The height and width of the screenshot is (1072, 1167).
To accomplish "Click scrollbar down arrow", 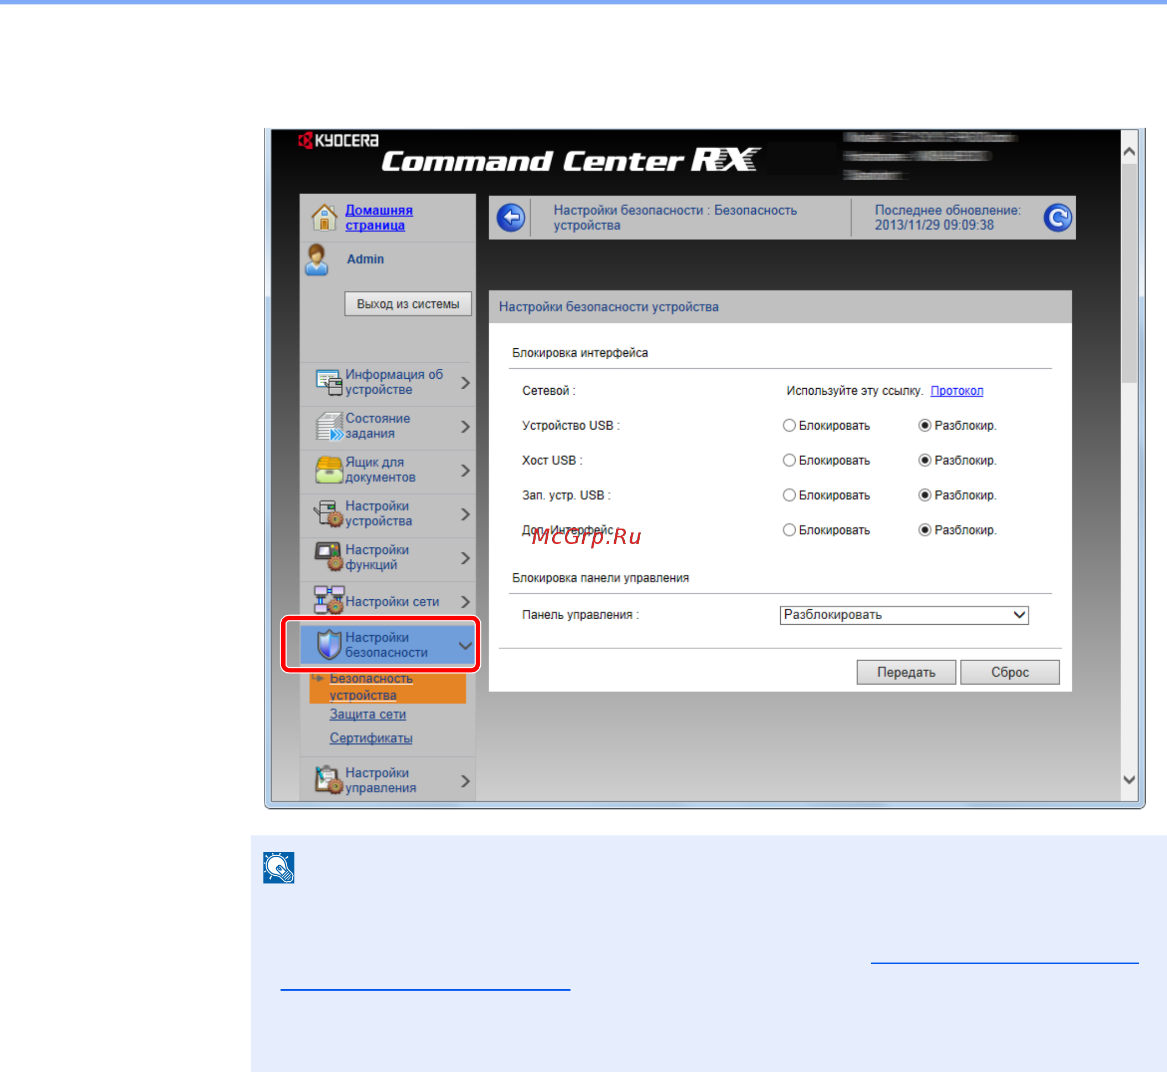I will pyautogui.click(x=1129, y=780).
